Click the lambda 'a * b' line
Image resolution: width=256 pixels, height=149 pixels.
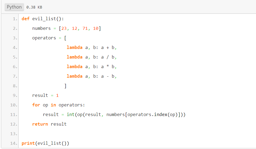[91, 67]
